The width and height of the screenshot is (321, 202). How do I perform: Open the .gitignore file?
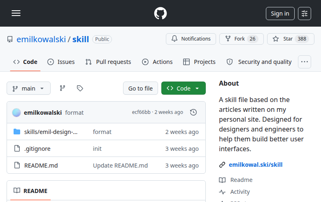(37, 149)
